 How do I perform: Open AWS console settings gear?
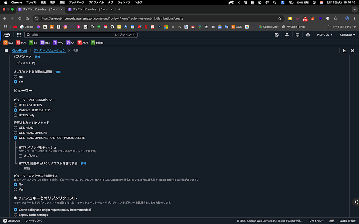click(x=308, y=35)
